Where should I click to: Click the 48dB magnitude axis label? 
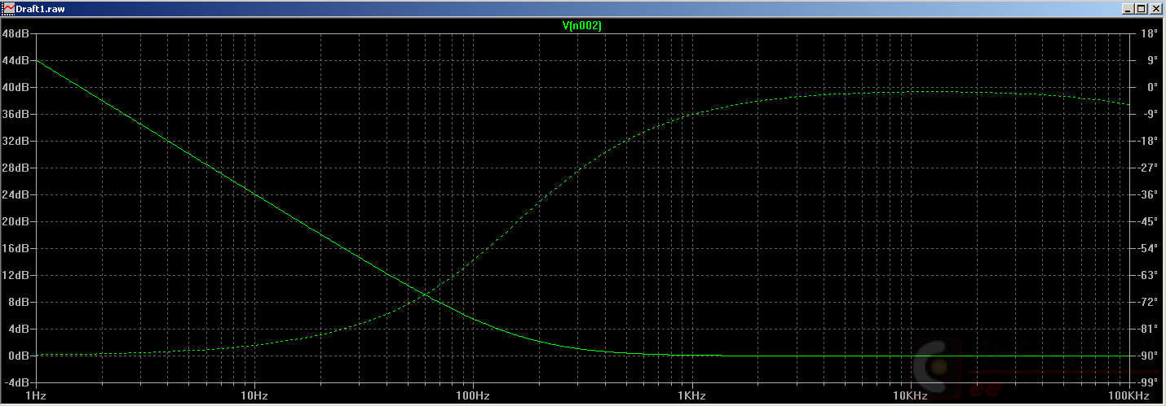point(16,33)
